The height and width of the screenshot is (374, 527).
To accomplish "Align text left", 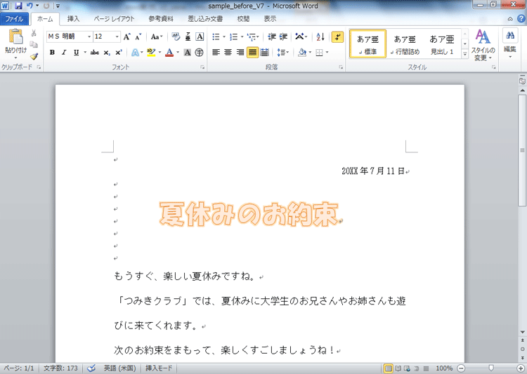I will click(216, 53).
